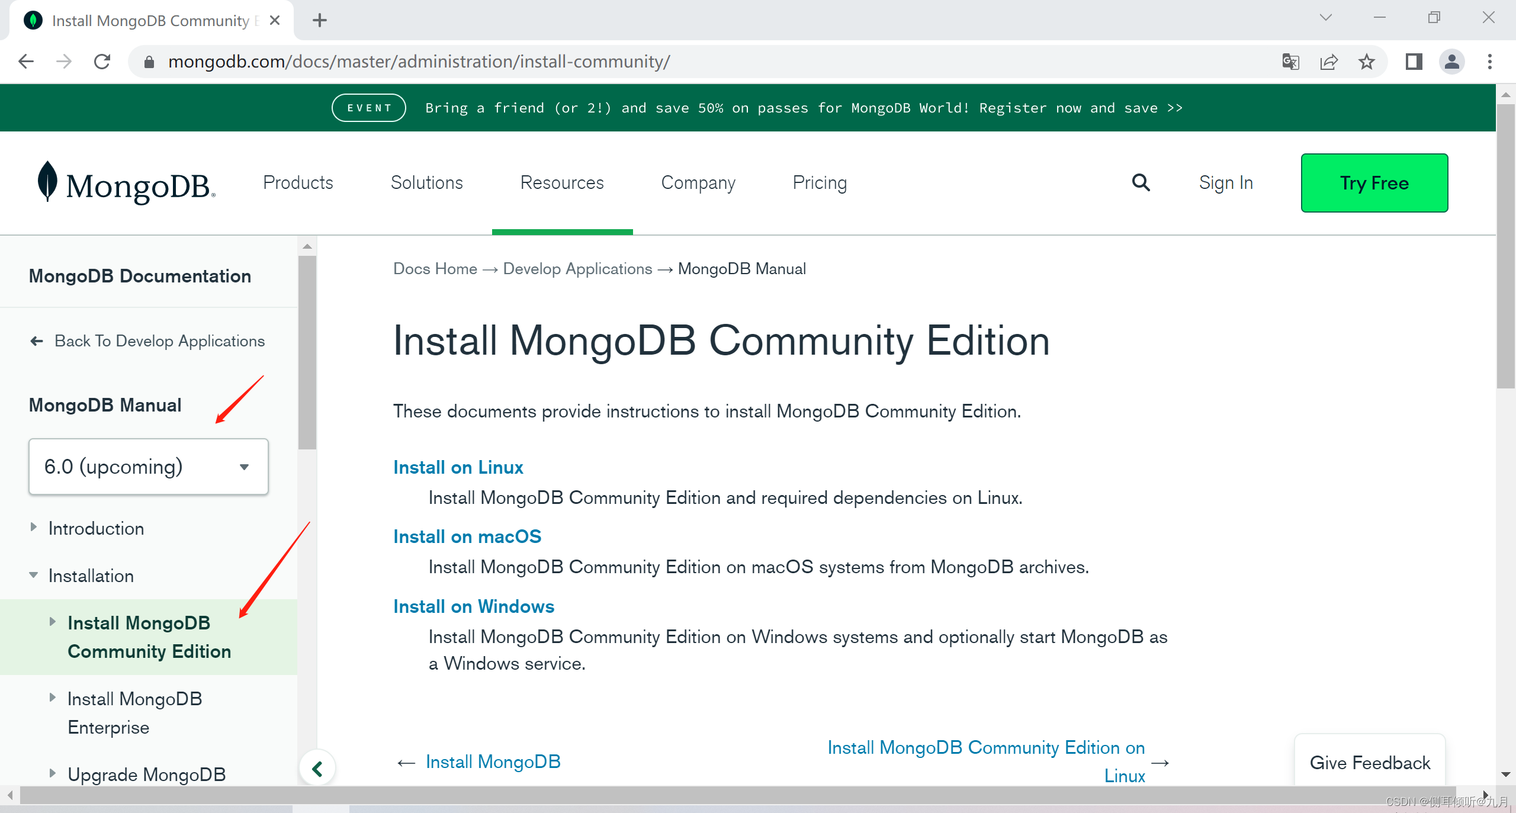1516x813 pixels.
Task: Click the MongoDB logo
Action: [x=126, y=183]
